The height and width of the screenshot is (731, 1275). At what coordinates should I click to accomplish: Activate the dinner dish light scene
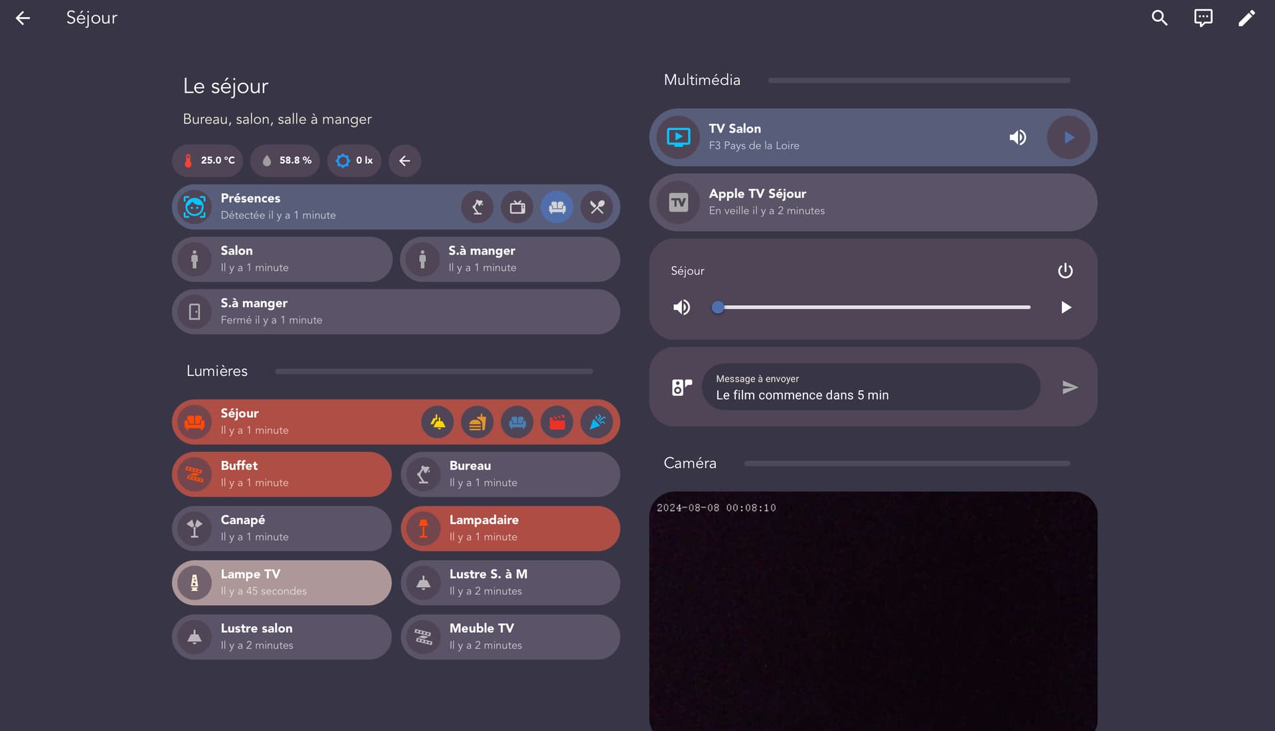pos(477,422)
